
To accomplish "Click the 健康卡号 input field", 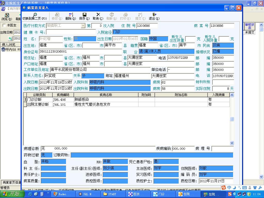I will 71,32.
